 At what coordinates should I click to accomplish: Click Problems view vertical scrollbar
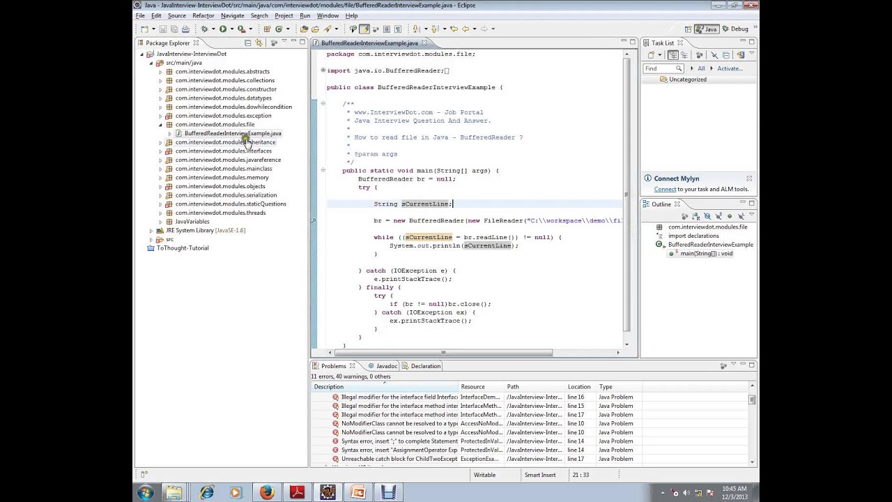point(752,400)
